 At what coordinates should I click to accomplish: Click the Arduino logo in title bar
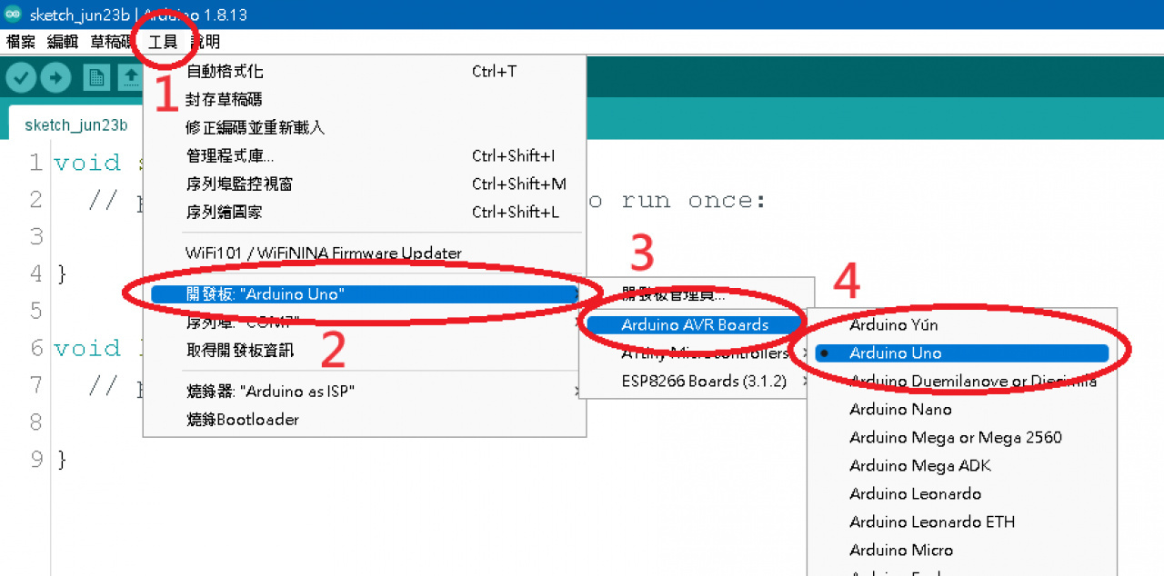click(x=14, y=15)
